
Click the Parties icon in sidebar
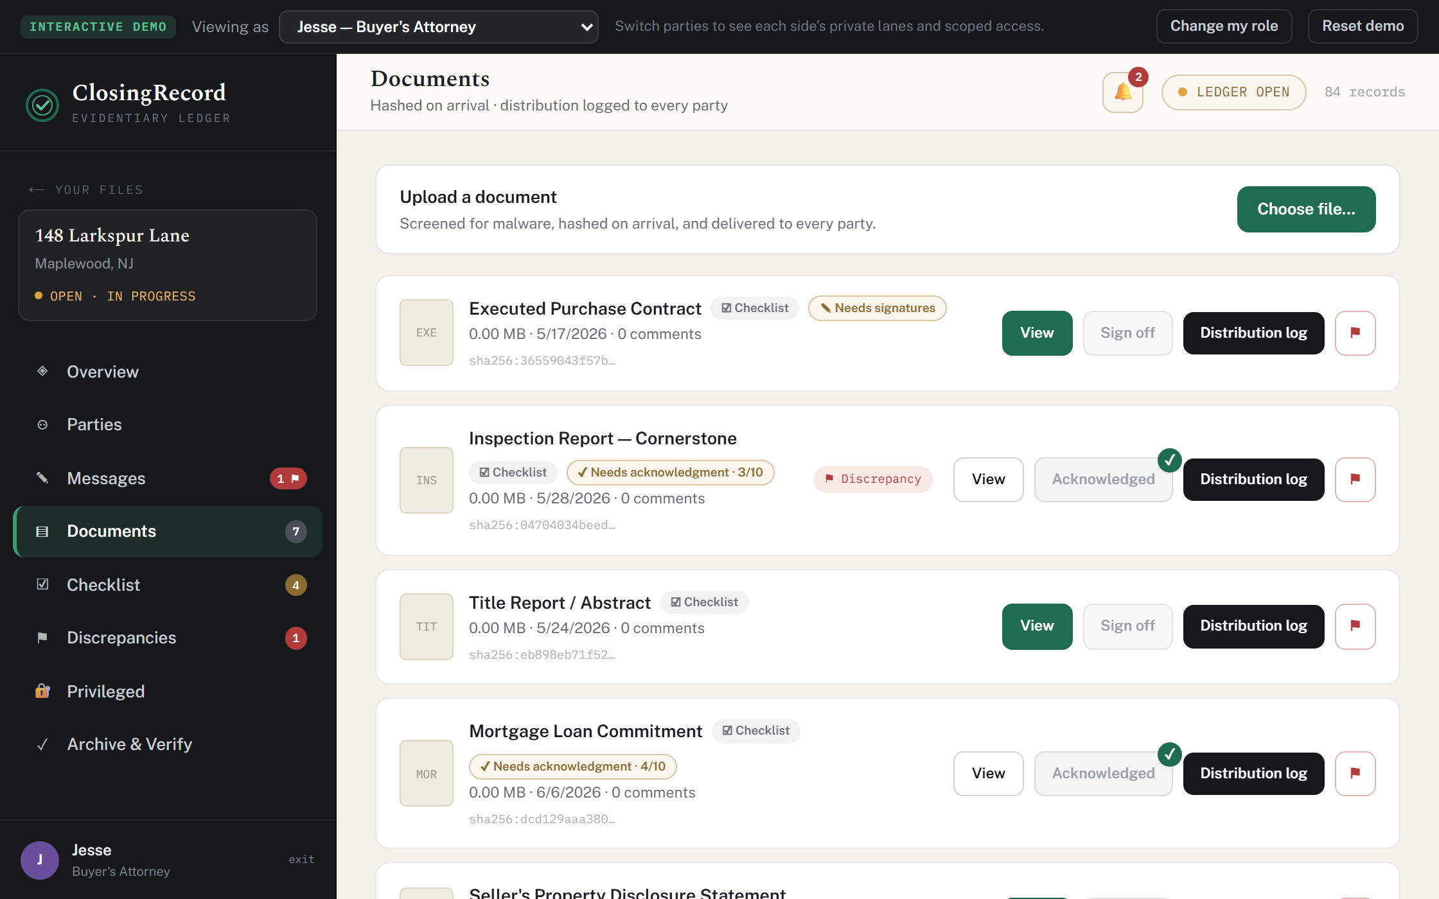42,424
